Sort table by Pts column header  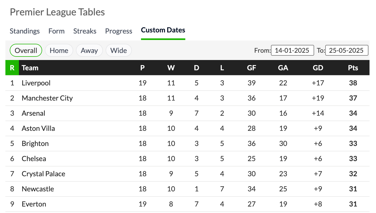353,68
